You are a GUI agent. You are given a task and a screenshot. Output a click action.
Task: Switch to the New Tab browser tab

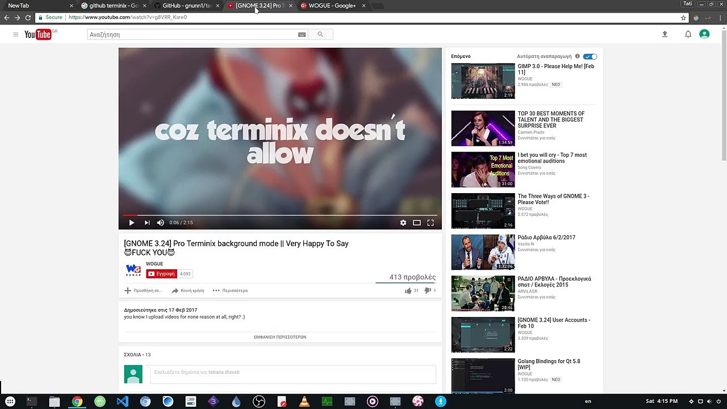coord(37,6)
